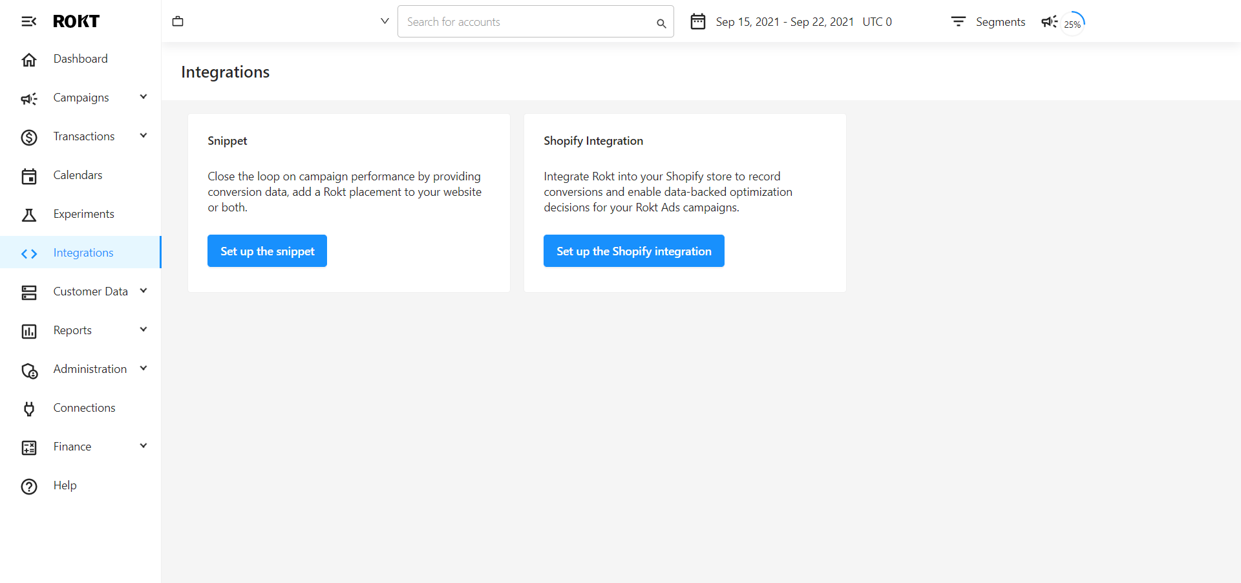
Task: Click the Customer Data label in sidebar
Action: coord(90,291)
